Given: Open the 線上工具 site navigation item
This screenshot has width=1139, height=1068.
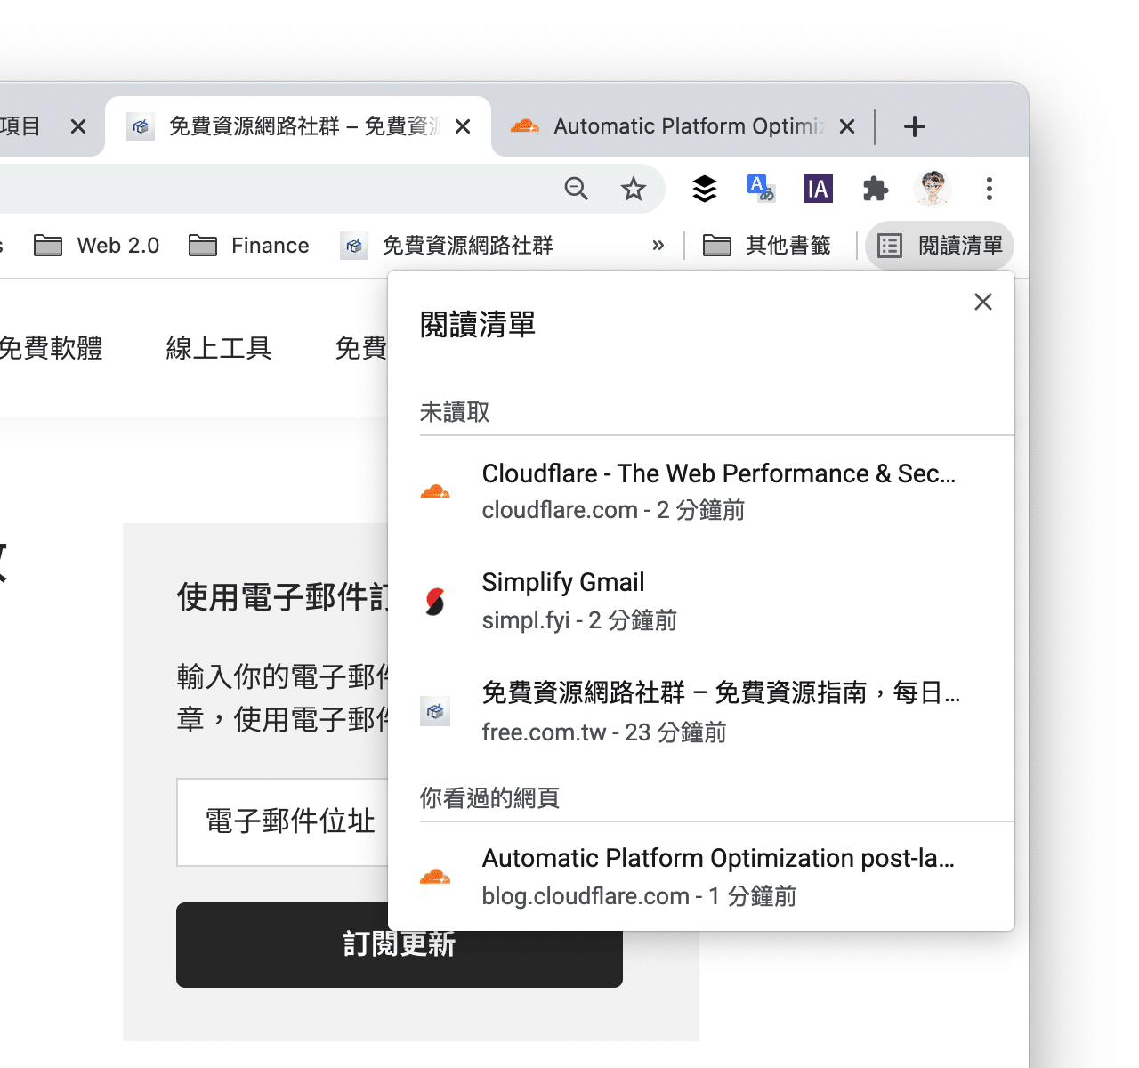Looking at the screenshot, I should [219, 348].
